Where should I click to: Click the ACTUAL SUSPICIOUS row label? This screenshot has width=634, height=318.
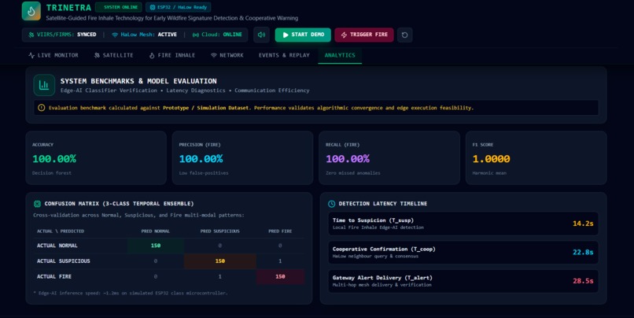[64, 261]
